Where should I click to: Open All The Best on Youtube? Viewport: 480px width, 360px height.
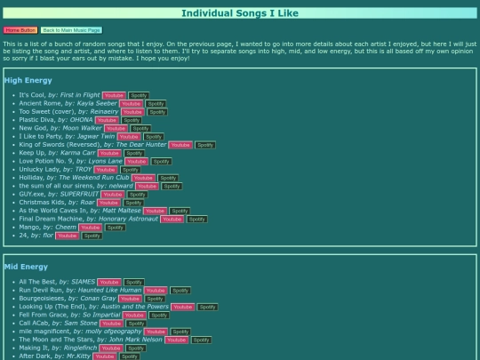point(109,283)
